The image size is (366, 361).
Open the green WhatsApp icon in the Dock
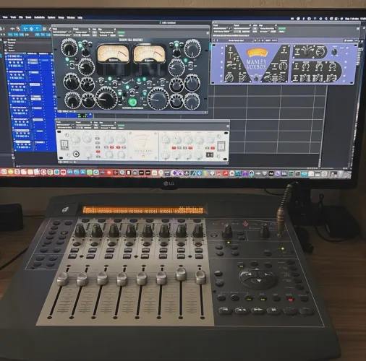[x=90, y=173]
